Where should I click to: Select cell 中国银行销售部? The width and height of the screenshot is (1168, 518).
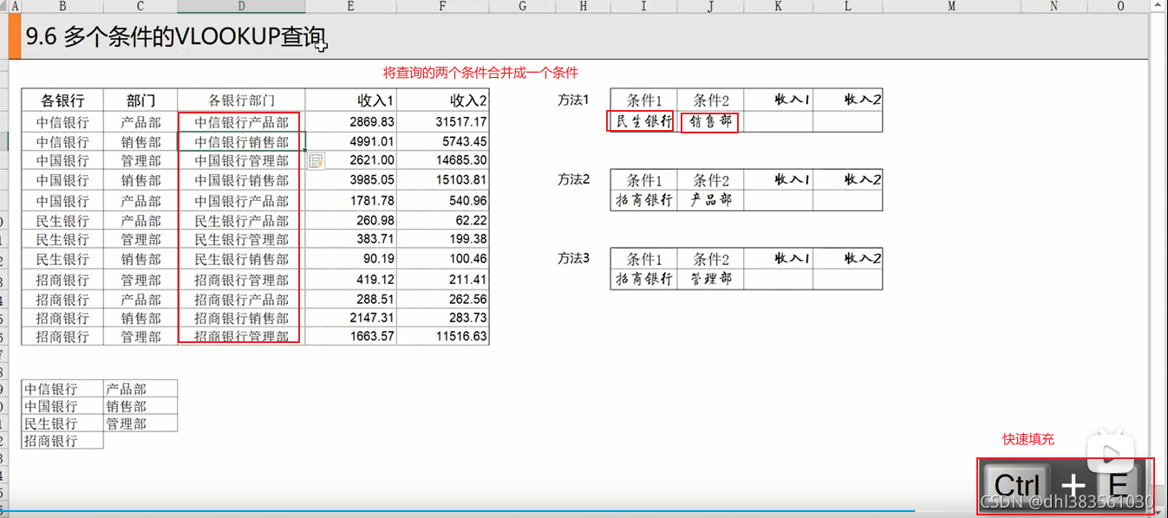point(241,180)
